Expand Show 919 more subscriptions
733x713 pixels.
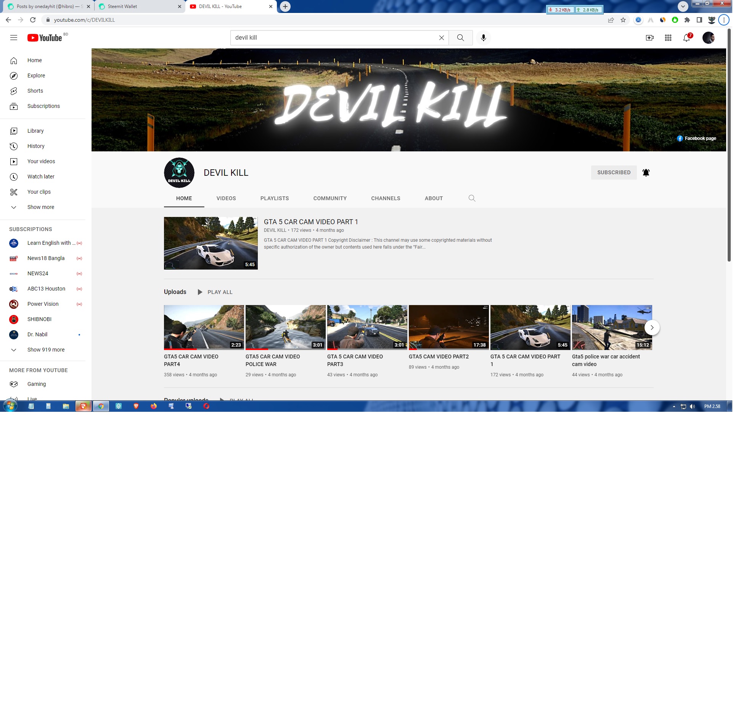pyautogui.click(x=46, y=350)
